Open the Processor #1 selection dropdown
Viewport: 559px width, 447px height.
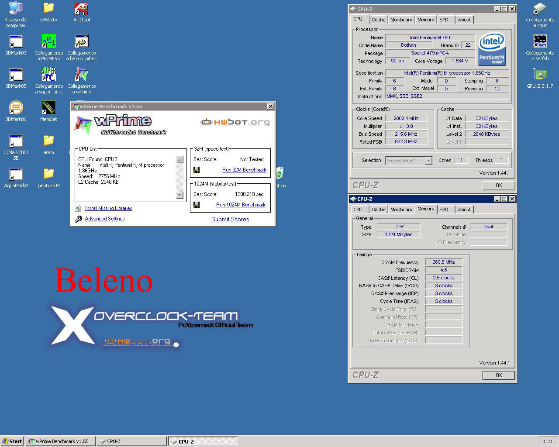click(428, 161)
